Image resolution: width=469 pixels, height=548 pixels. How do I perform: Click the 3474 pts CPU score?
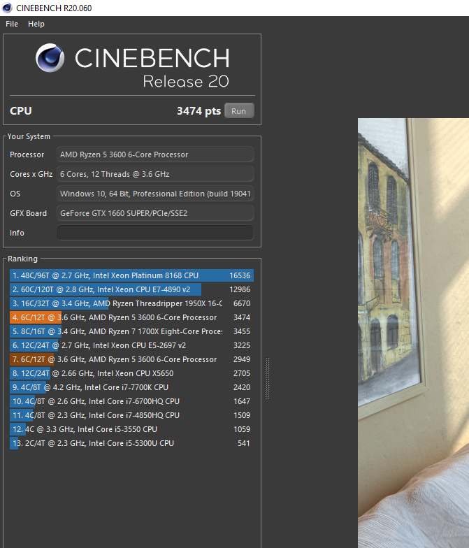(x=199, y=110)
